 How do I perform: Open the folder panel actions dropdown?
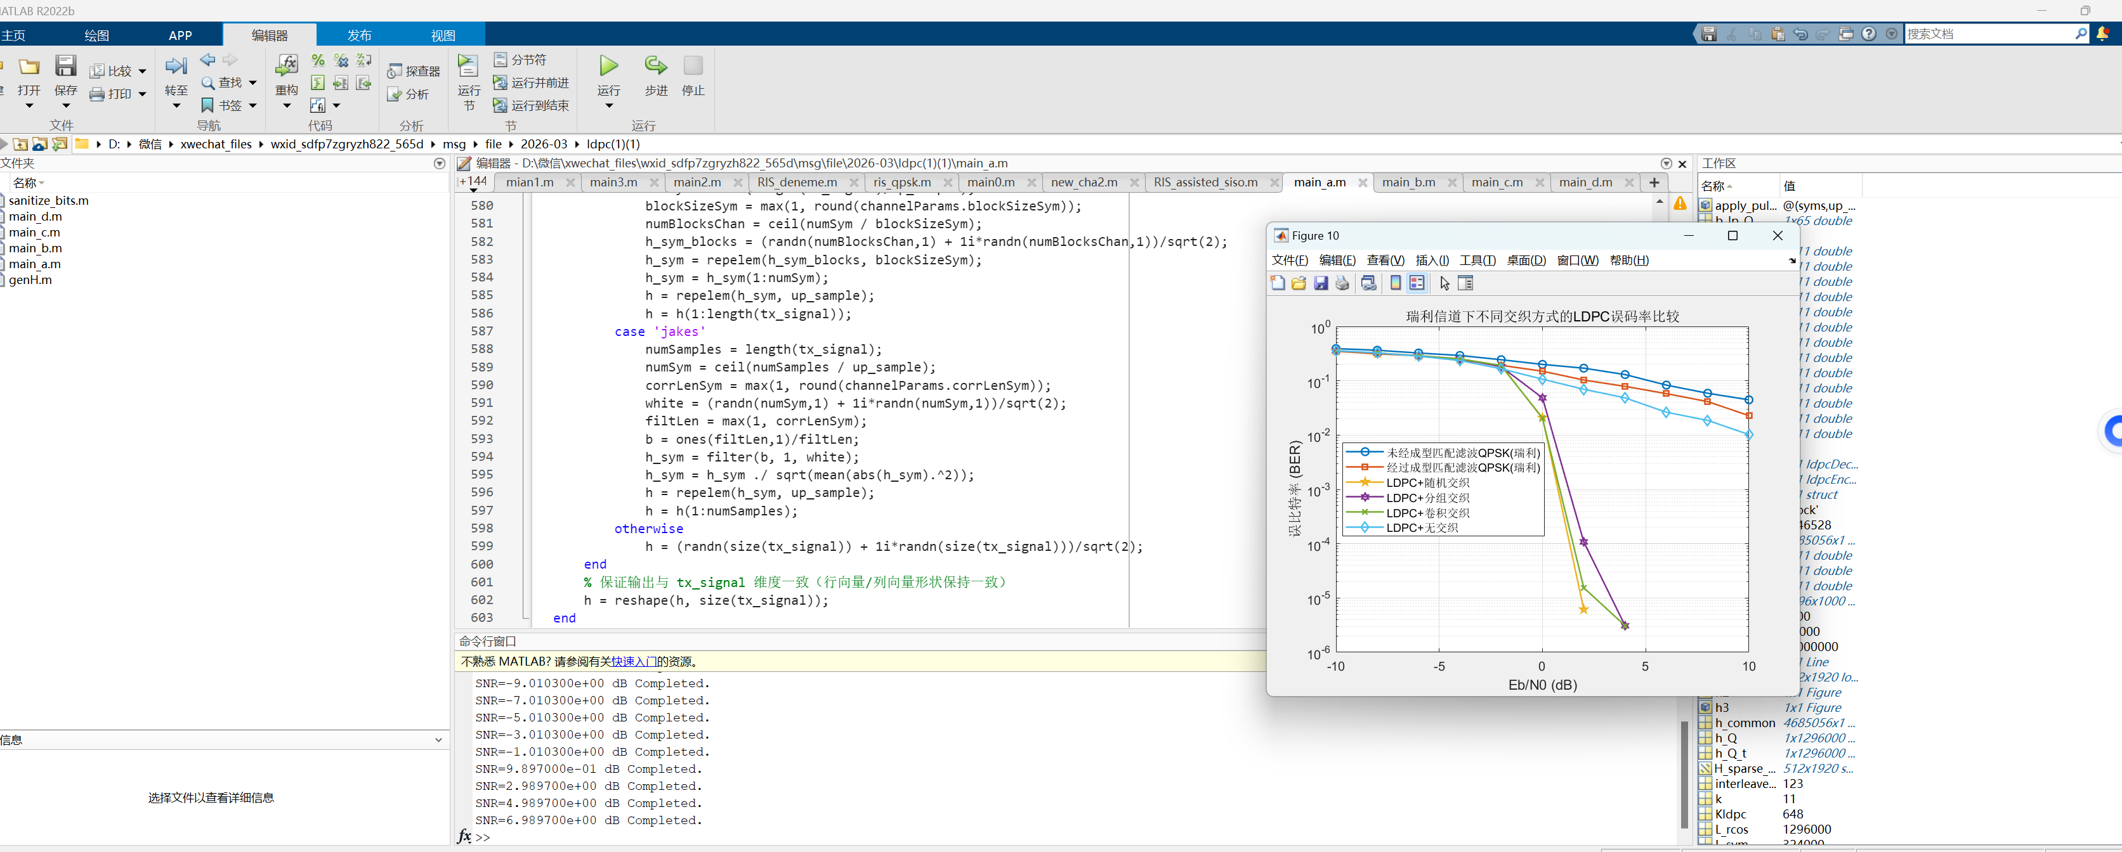pos(439,164)
